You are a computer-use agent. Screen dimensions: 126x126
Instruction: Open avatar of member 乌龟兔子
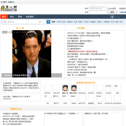point(91,98)
